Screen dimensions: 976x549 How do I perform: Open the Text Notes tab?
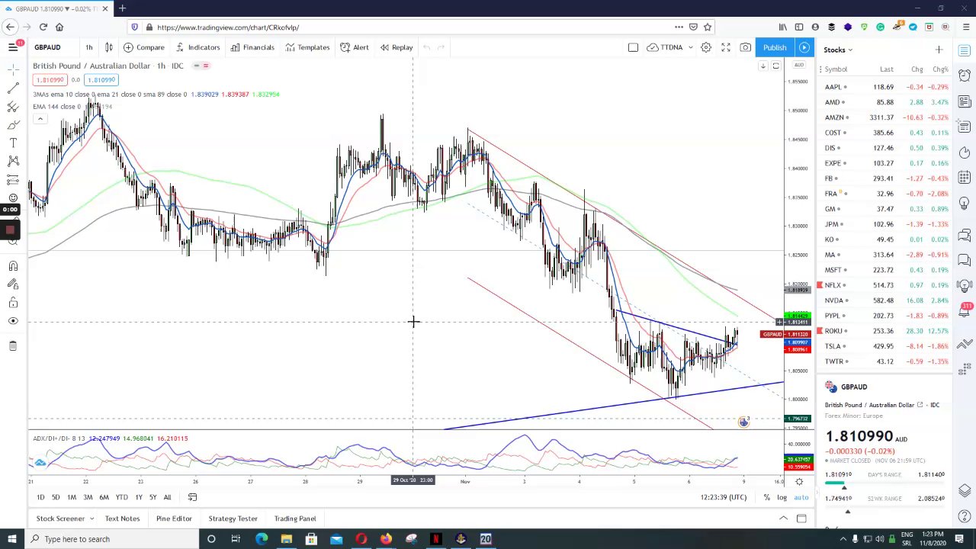coord(122,518)
